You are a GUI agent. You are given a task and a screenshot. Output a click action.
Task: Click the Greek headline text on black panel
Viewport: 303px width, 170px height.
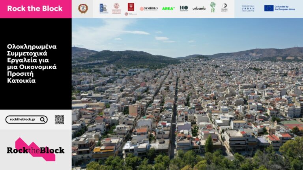coord(32,63)
